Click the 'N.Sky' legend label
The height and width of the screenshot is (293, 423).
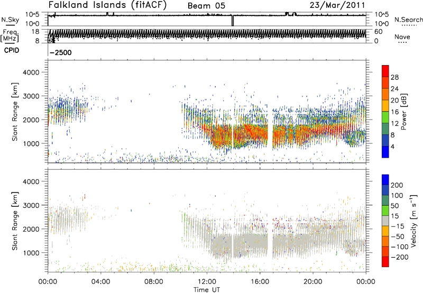10,20
